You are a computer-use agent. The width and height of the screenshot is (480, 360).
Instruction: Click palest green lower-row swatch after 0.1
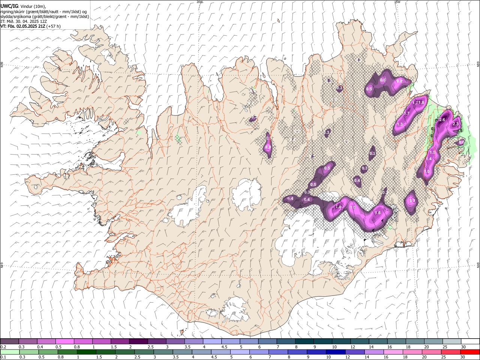(x=9, y=352)
